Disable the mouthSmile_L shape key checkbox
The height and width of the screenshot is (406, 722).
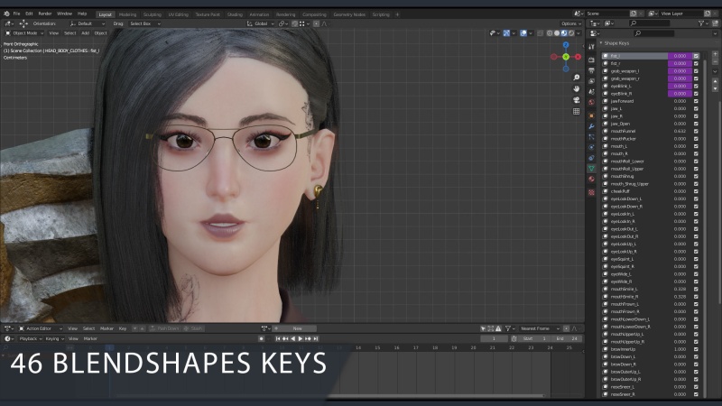pyautogui.click(x=696, y=289)
